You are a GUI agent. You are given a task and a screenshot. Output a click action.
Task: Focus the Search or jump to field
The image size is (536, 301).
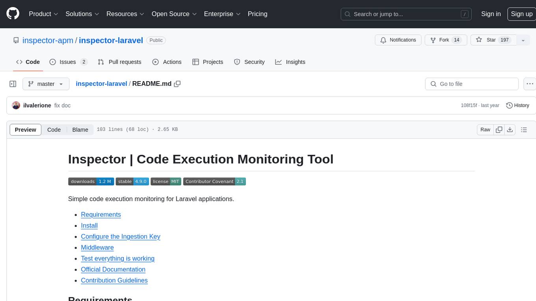(x=406, y=14)
